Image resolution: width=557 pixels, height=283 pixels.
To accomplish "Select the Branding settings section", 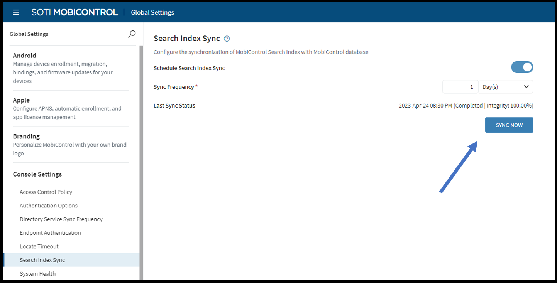I will (26, 136).
